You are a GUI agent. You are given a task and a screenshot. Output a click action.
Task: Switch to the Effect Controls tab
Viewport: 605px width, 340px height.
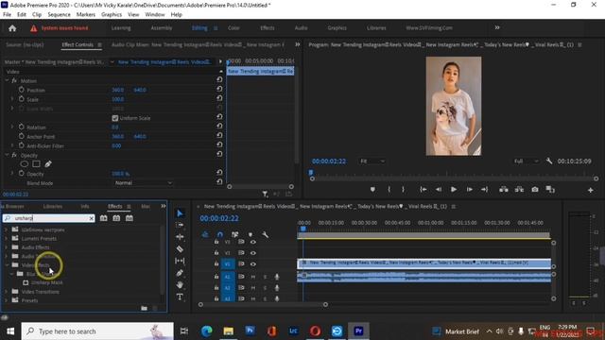click(78, 44)
